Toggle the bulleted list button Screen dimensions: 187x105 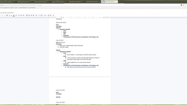[41, 15]
